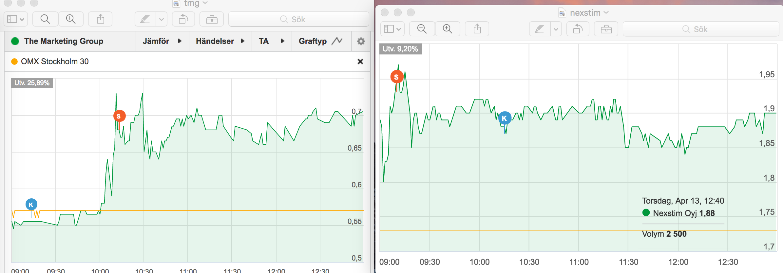This screenshot has height=273, width=783.
Task: Zoom in using tmg window toolbar
Action: tap(71, 19)
